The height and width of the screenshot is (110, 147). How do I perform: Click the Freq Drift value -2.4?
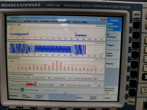[69, 78]
